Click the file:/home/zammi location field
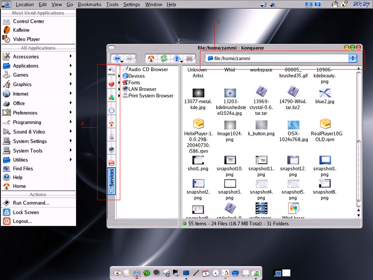 (277, 58)
